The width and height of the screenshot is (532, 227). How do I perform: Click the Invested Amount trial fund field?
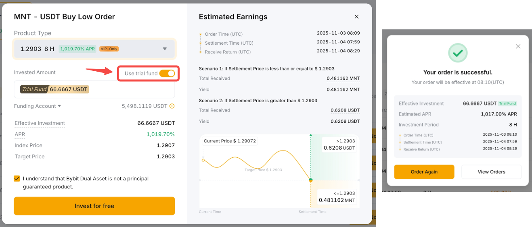click(94, 89)
